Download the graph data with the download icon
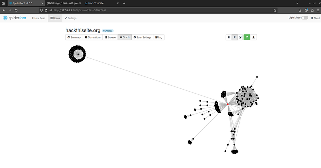The image size is (321, 168). (254, 37)
